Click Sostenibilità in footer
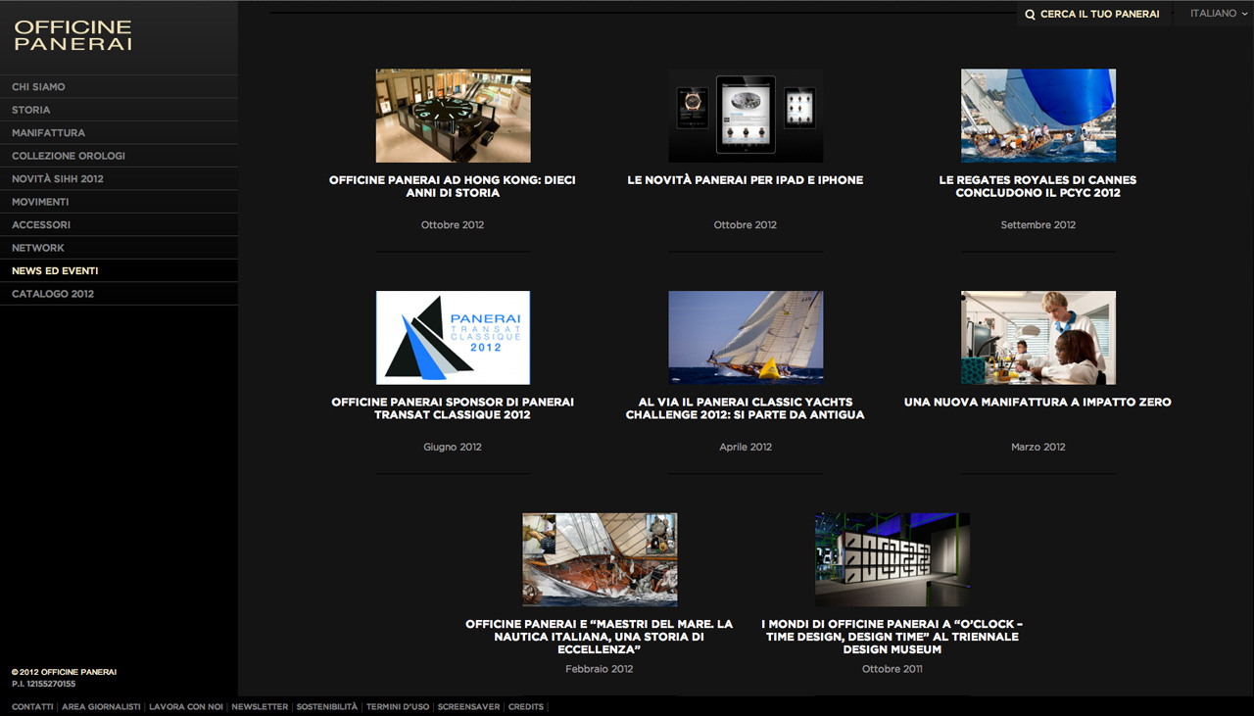Viewport: 1254px width, 716px height. click(327, 707)
